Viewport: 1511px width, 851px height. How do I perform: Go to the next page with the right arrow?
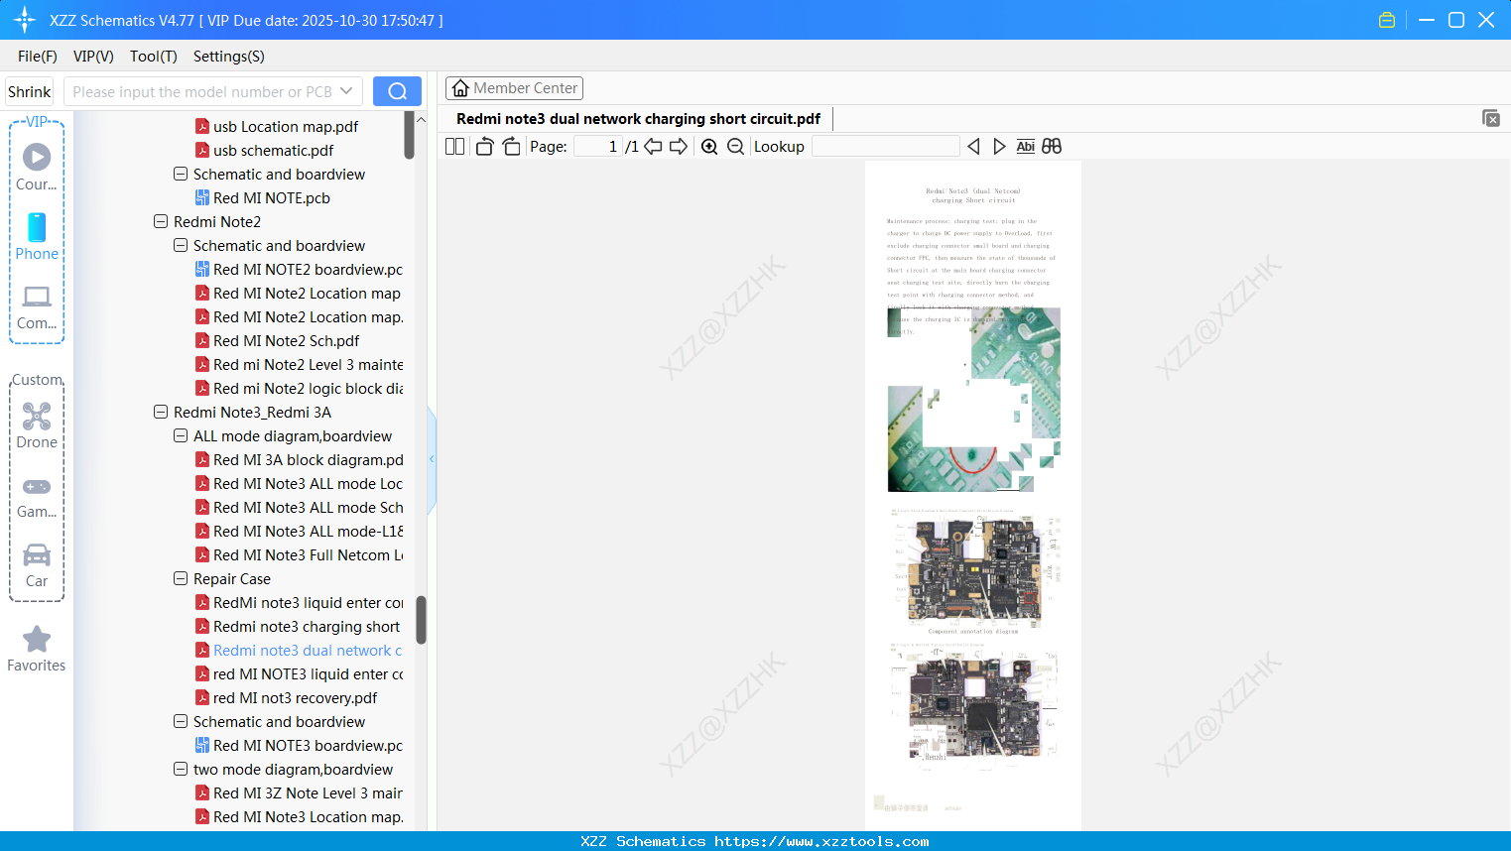[679, 147]
